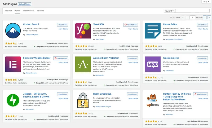Open More Details for Elementor

pyautogui.click(x=63, y=63)
